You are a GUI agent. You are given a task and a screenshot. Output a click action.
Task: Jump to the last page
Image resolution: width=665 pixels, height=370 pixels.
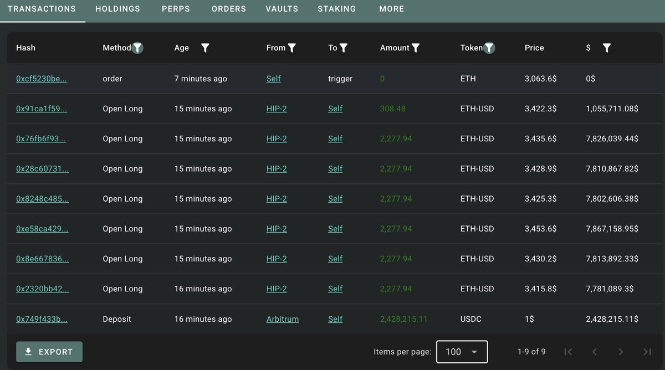pyautogui.click(x=647, y=352)
